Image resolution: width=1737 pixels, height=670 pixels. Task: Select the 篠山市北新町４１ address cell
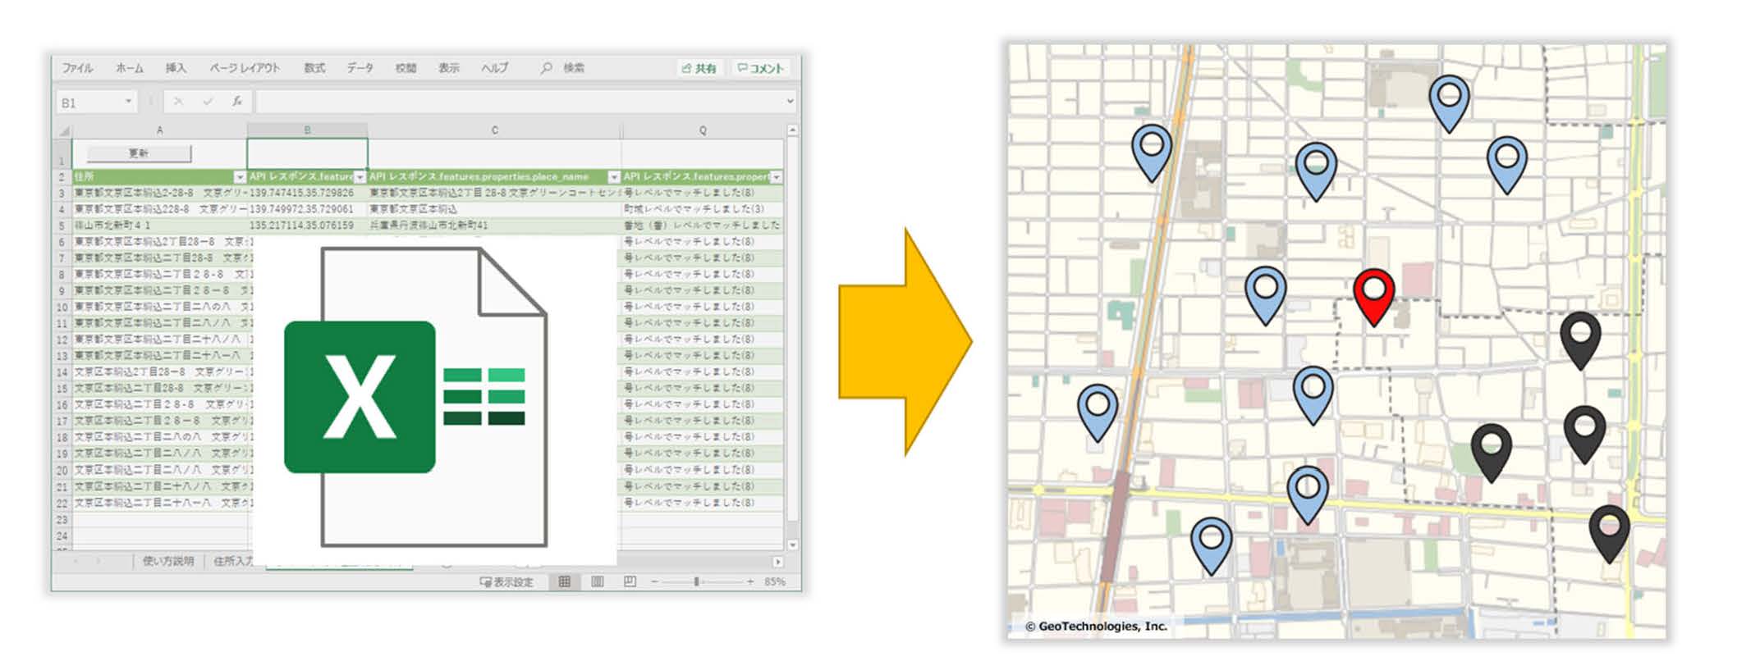[160, 226]
